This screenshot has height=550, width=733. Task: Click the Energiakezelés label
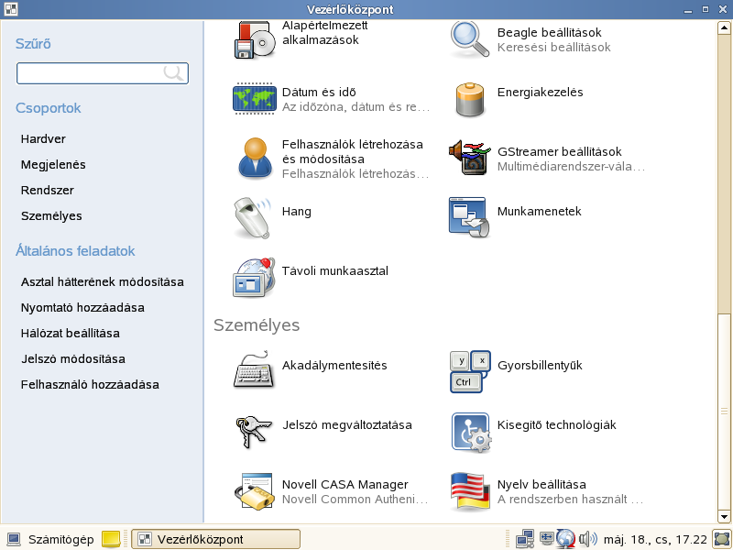coord(541,93)
